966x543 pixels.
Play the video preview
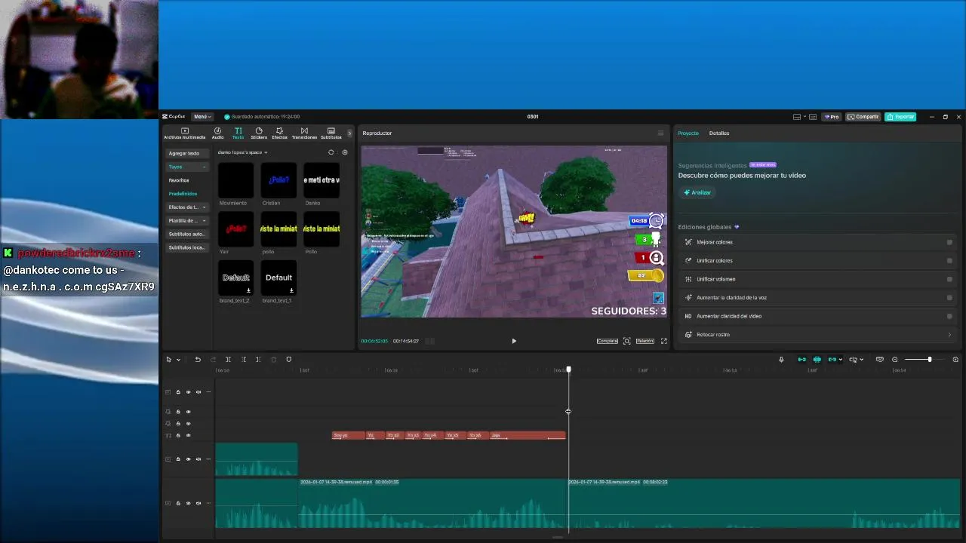click(x=514, y=341)
